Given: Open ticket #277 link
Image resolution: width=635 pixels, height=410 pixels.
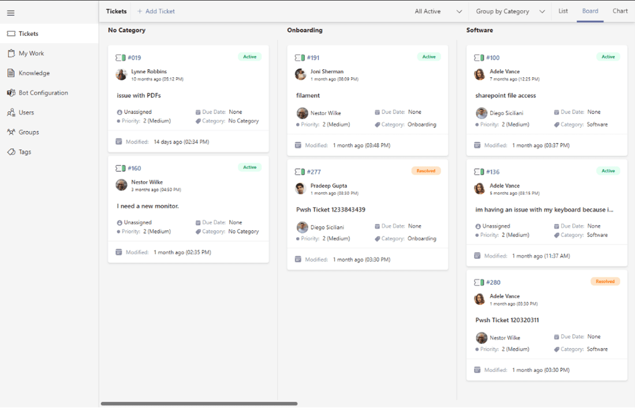Looking at the screenshot, I should 314,172.
